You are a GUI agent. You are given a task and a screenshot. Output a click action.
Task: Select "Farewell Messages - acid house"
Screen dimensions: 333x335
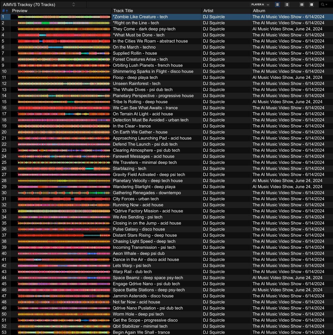(x=144, y=156)
